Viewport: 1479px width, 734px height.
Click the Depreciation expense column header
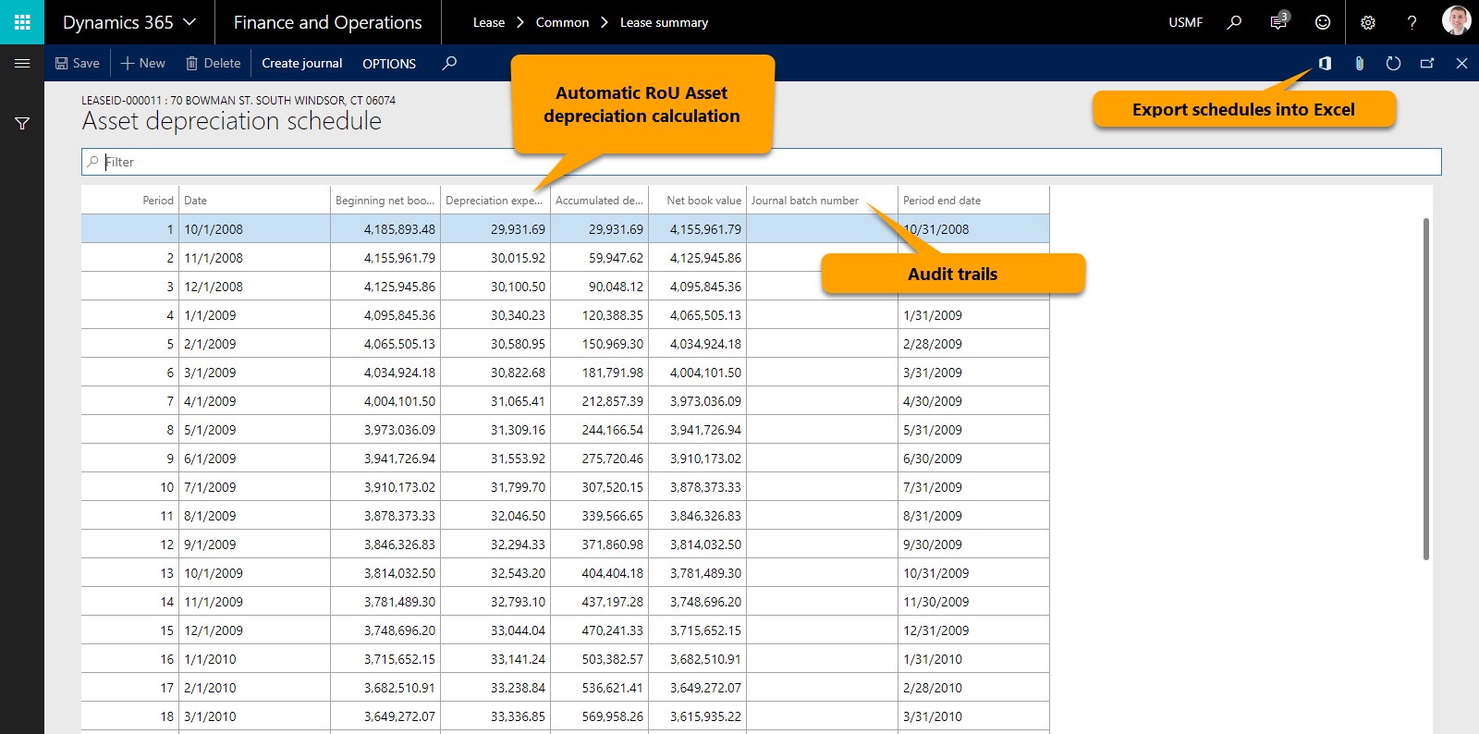pyautogui.click(x=495, y=201)
